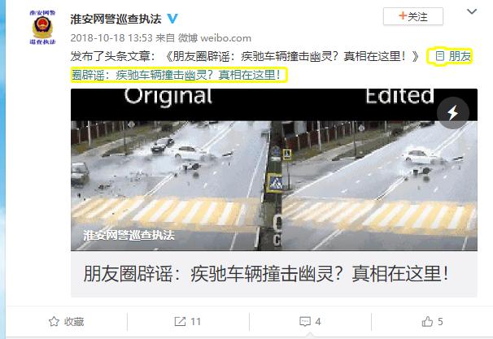Open comments via speech bubble icon
This screenshot has width=493, height=339.
[305, 322]
